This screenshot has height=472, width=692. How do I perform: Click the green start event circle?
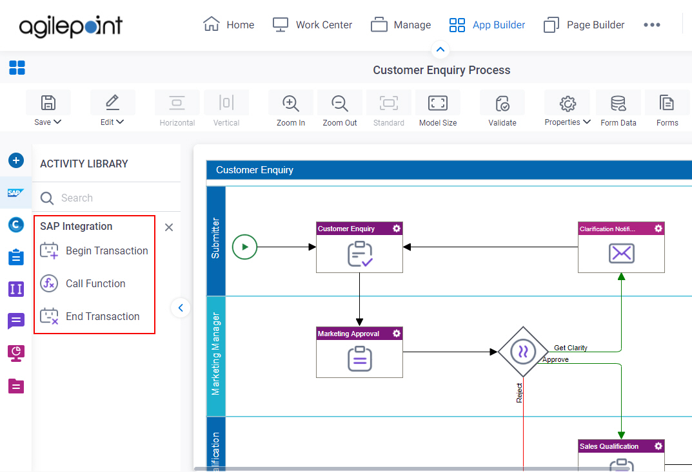(x=244, y=247)
